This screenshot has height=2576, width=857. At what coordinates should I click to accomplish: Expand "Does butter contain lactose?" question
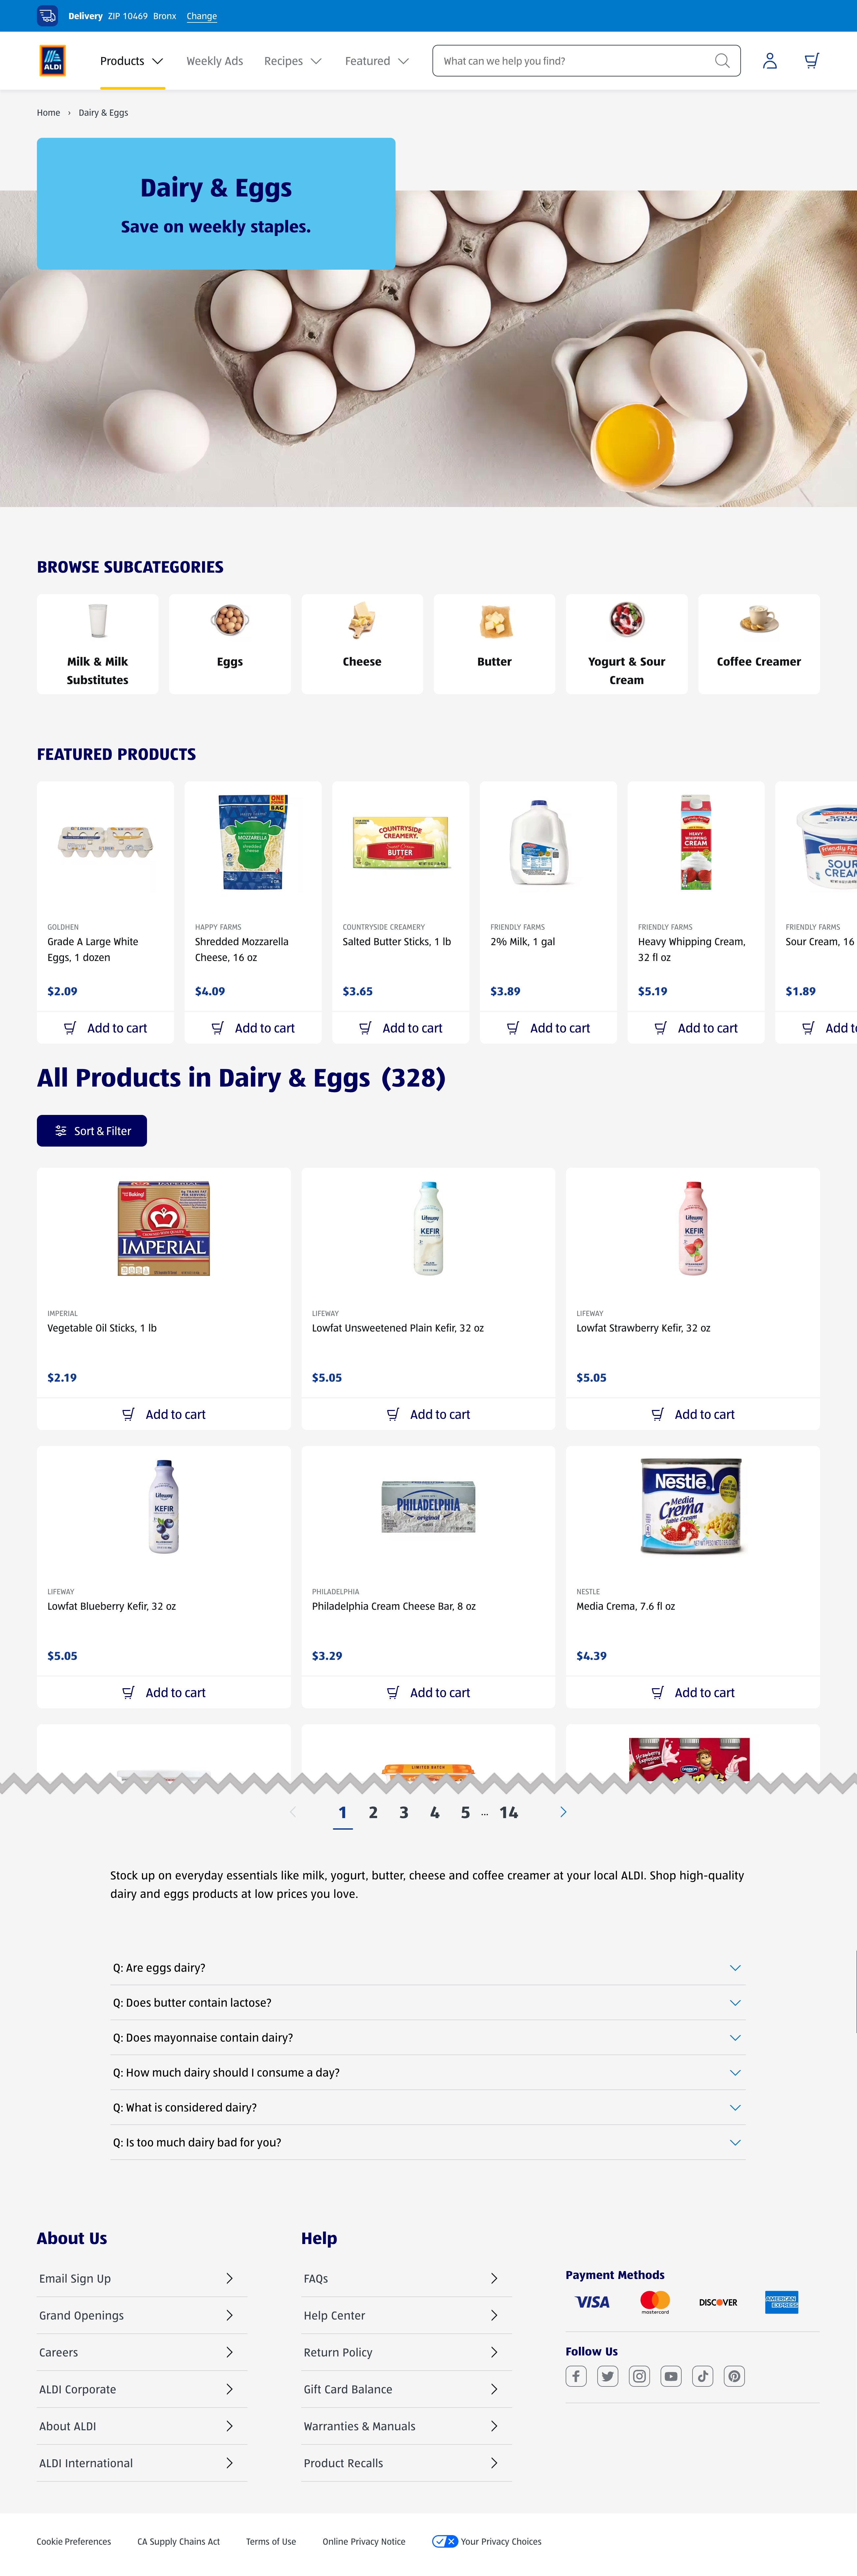click(x=428, y=2002)
